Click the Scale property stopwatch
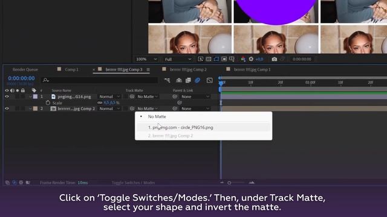 48,102
